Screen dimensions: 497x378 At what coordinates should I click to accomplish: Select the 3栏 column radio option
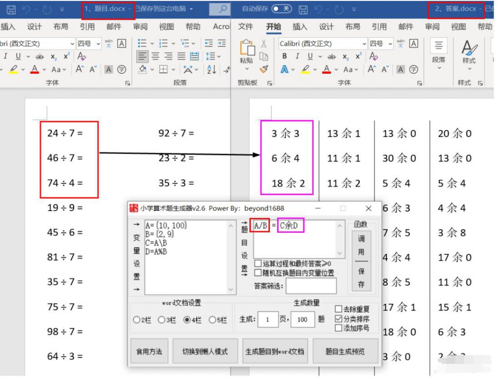tap(161, 320)
